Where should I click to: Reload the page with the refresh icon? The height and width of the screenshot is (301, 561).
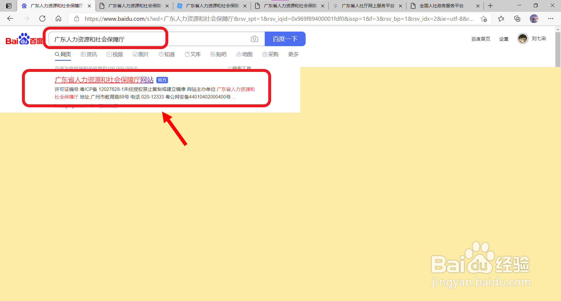pos(42,19)
